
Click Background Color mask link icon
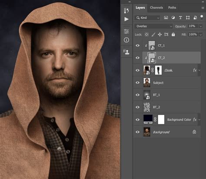pos(155,119)
